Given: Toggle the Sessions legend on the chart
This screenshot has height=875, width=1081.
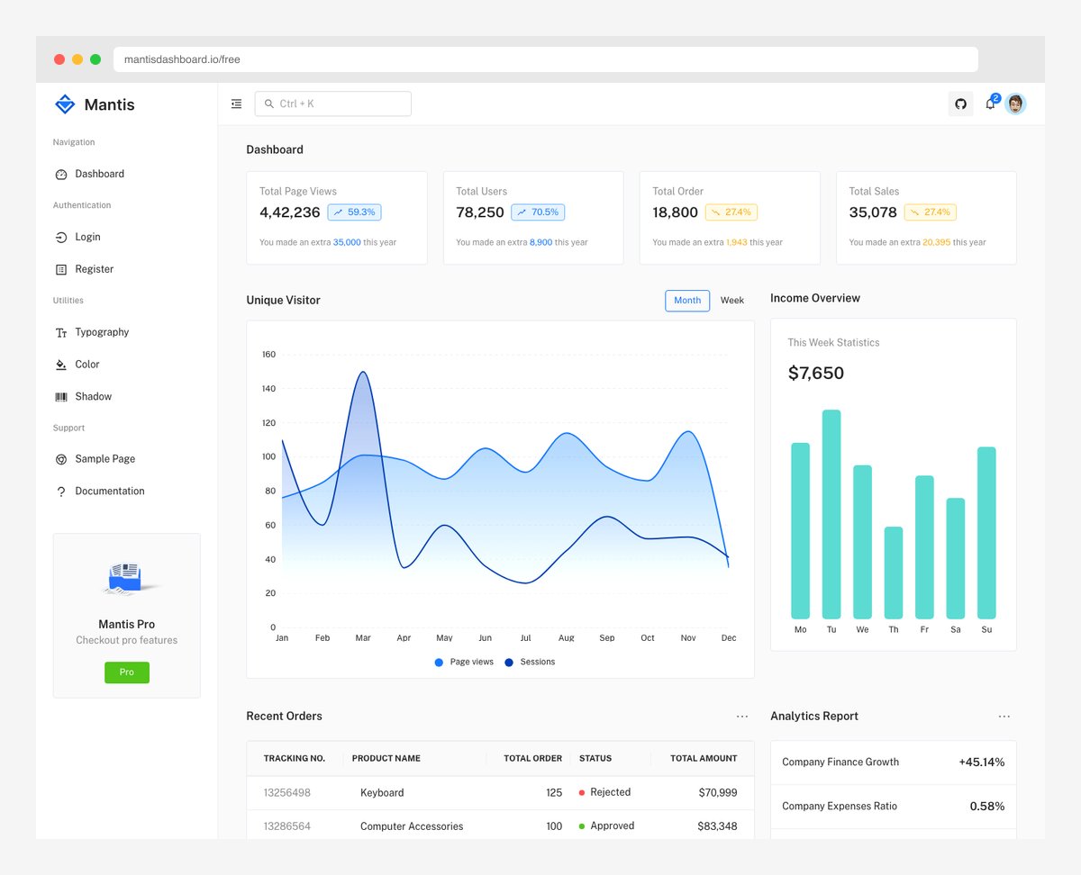Looking at the screenshot, I should coord(531,662).
